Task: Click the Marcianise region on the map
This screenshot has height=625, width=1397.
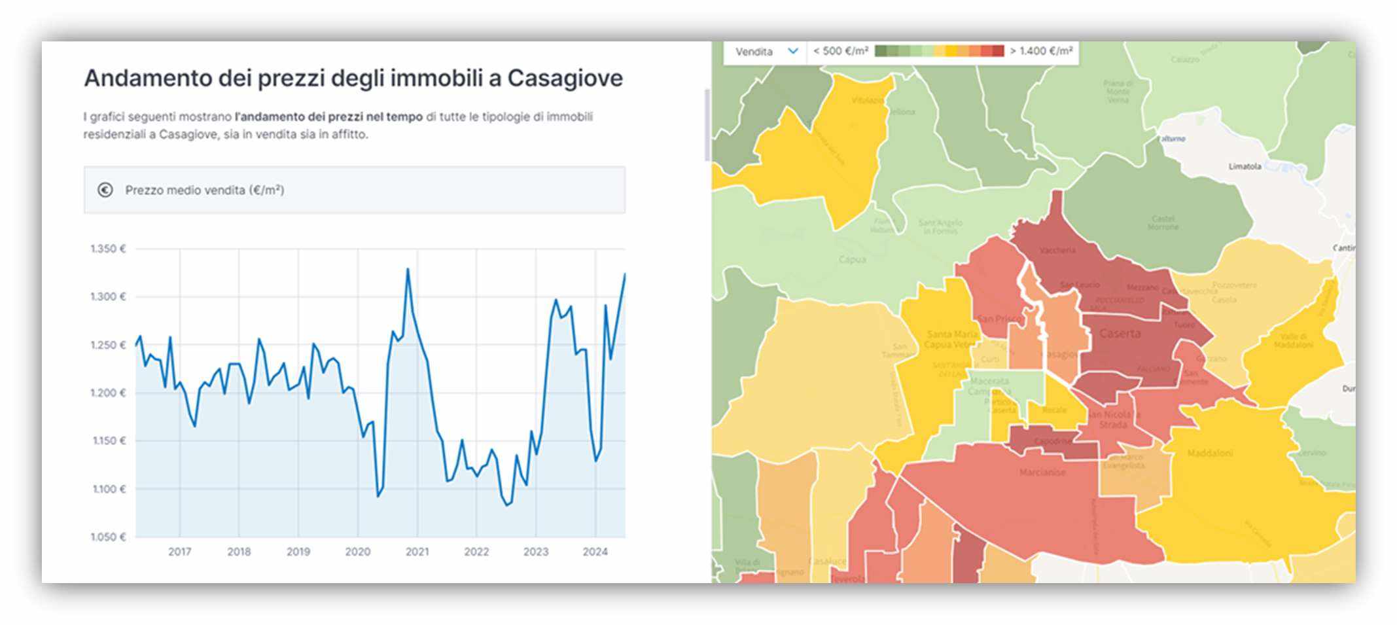Action: 1042,473
